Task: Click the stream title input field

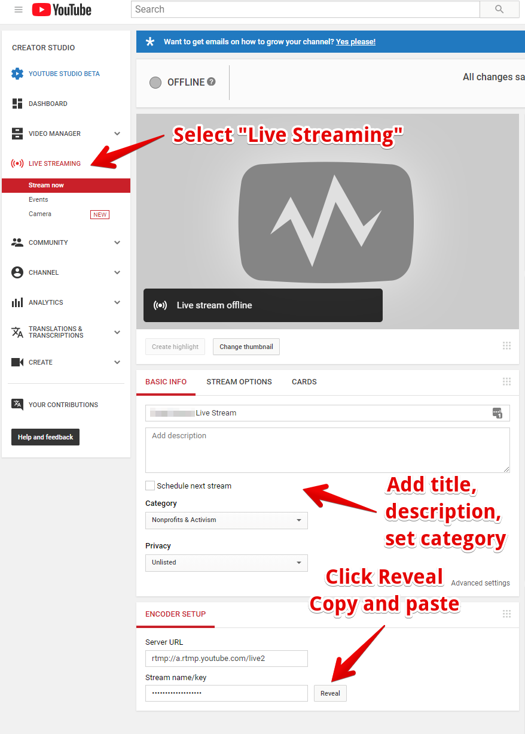Action: point(328,413)
